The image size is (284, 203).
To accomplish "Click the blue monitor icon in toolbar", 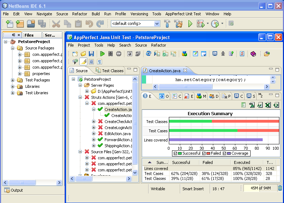I will click(x=215, y=54).
